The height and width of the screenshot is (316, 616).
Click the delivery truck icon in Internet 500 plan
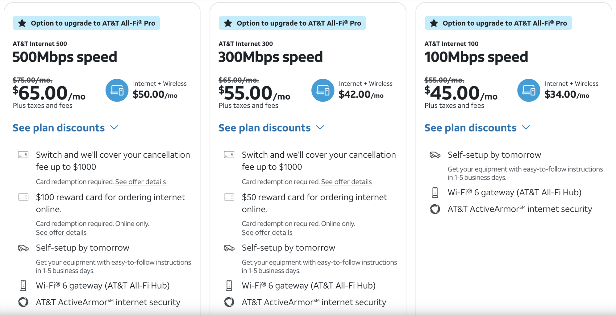pyautogui.click(x=23, y=248)
